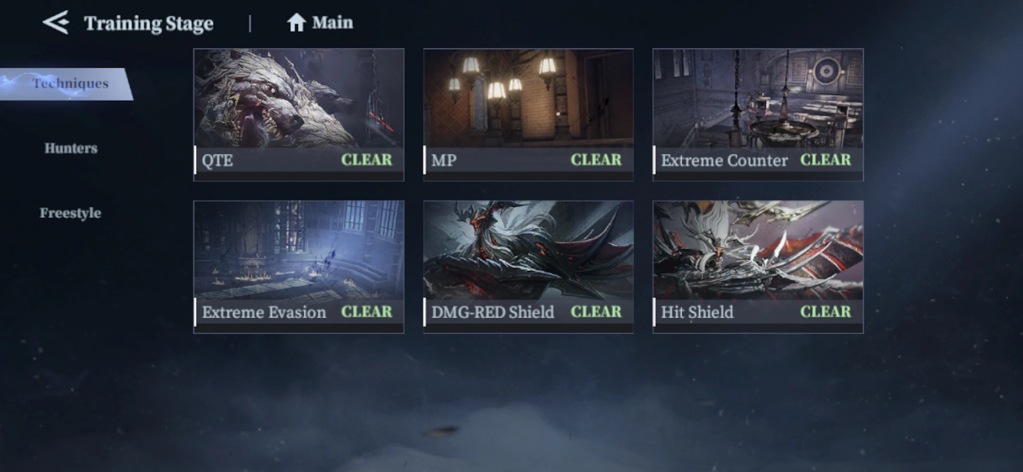Open the MP lantern room thumbnail

point(528,98)
